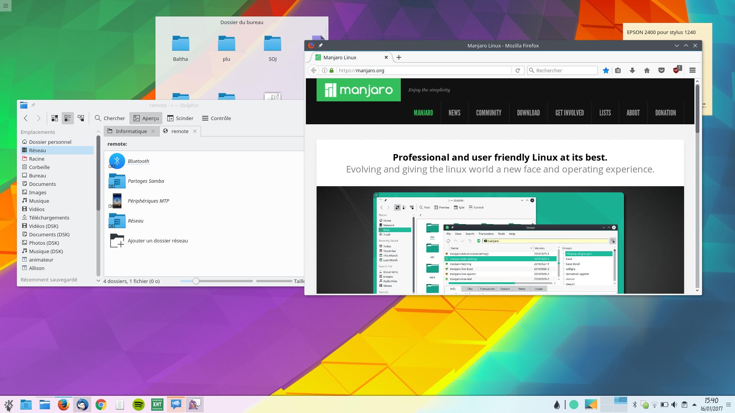Open uBlock Origin extension icon
This screenshot has width=735, height=413.
[x=677, y=70]
